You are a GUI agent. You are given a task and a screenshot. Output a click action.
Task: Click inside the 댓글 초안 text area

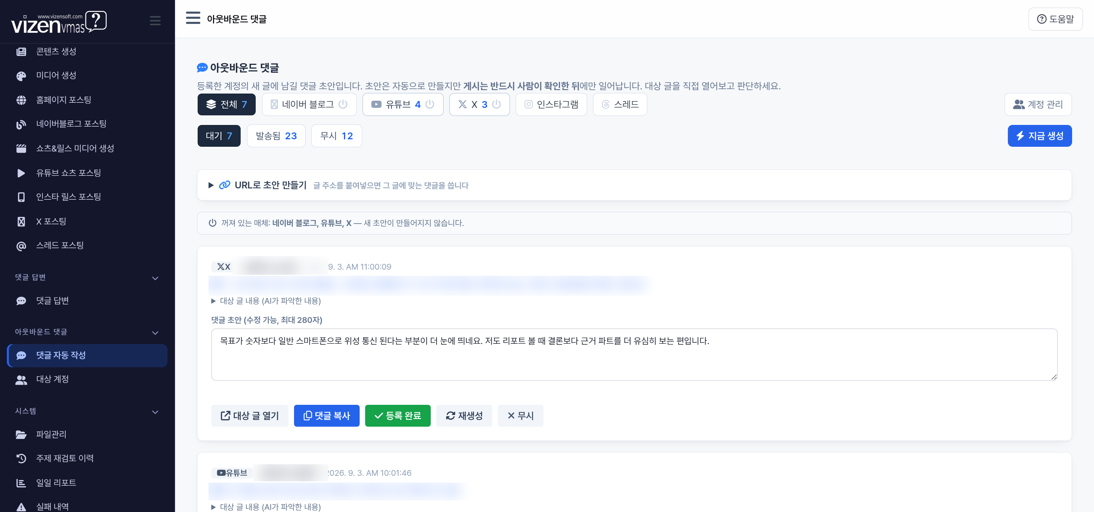pos(634,354)
